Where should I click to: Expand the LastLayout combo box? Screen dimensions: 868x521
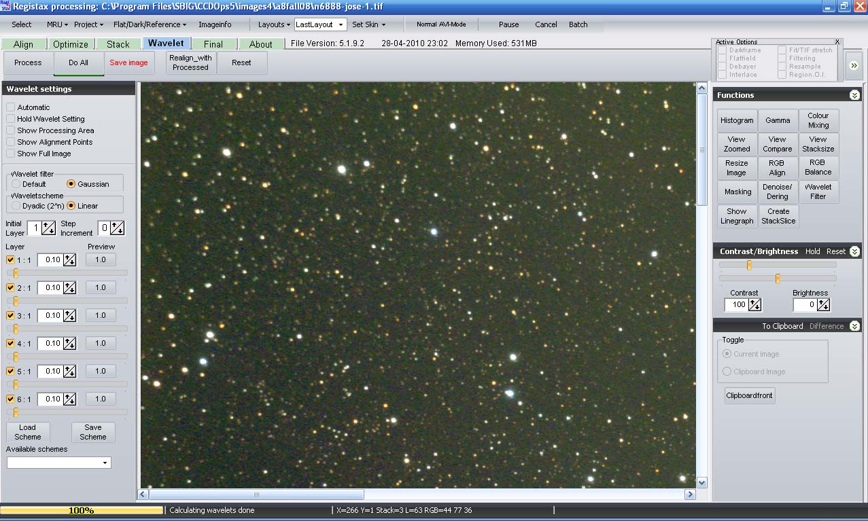341,24
